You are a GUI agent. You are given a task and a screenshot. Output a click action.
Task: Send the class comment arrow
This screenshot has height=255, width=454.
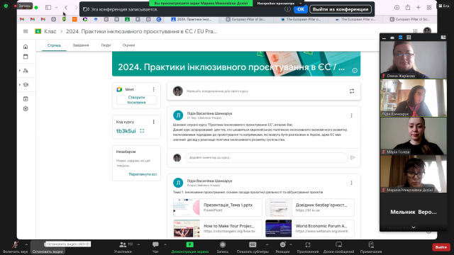(x=353, y=157)
